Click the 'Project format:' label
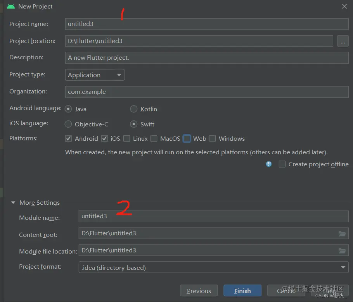Image resolution: width=353 pixels, height=302 pixels. coord(40,267)
